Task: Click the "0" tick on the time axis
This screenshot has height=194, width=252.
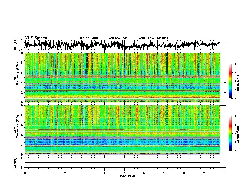Action: click(25, 173)
